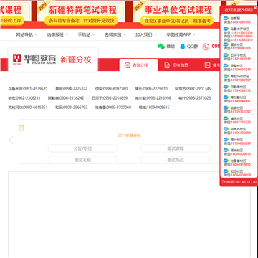Select phone number 和田:0903-2566792
Viewport: 258px width, 258px height.
point(72,107)
